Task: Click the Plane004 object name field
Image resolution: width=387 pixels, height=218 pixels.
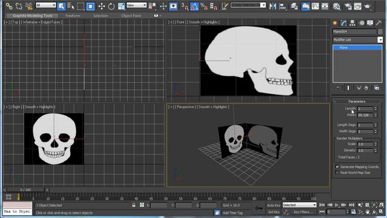Action: [x=354, y=31]
